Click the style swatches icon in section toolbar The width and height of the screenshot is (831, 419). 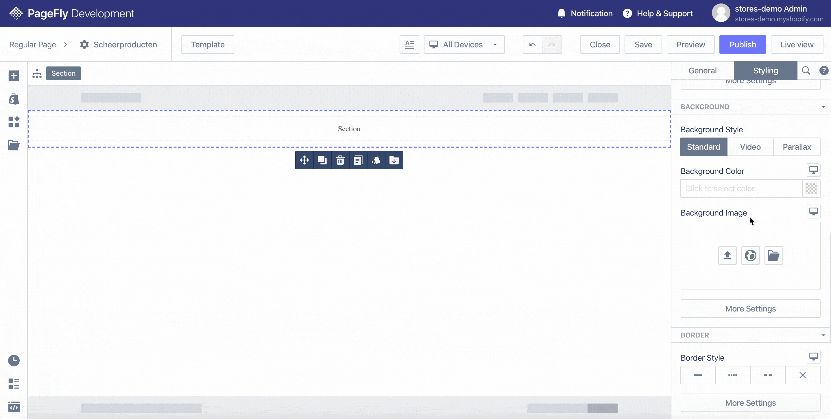coord(376,160)
